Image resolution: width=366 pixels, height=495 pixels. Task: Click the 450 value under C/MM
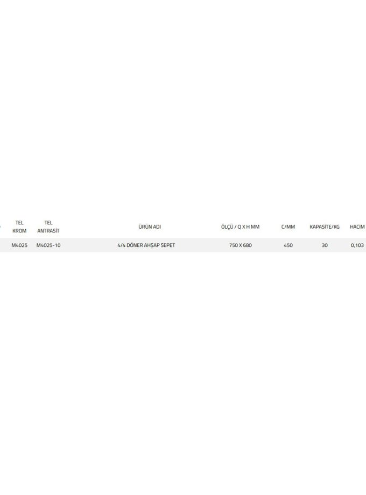coord(288,245)
